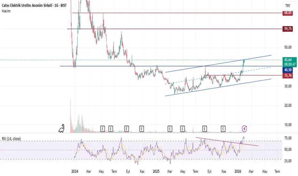Screen dimensions: 298x176
Task: Open the earnings E marker near Tem 2024
Action: [111, 129]
